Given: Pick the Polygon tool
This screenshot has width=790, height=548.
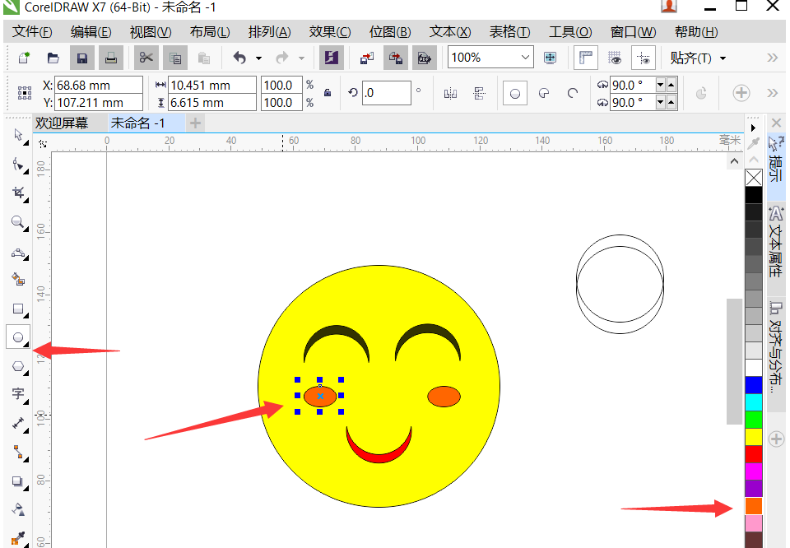Looking at the screenshot, I should point(18,366).
